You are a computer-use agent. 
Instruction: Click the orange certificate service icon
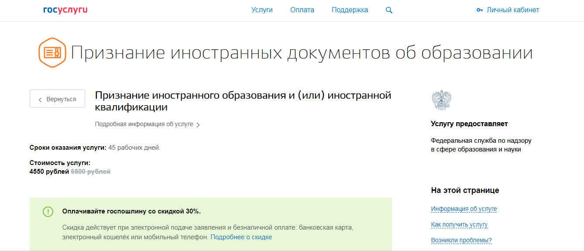coord(52,53)
